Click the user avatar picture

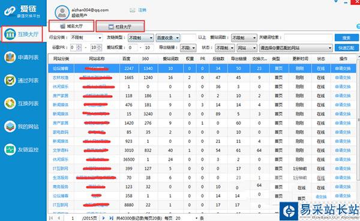tap(62, 13)
